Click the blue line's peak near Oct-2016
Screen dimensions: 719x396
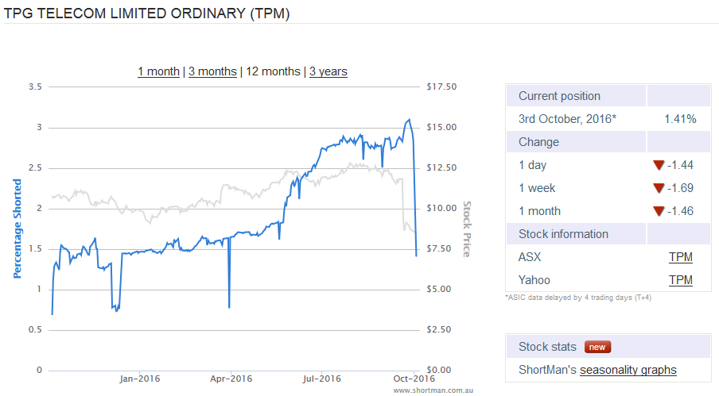pyautogui.click(x=409, y=121)
